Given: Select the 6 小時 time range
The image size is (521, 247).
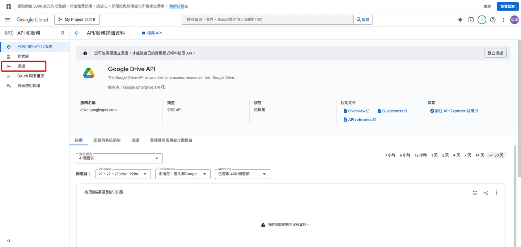Looking at the screenshot, I should (x=405, y=155).
